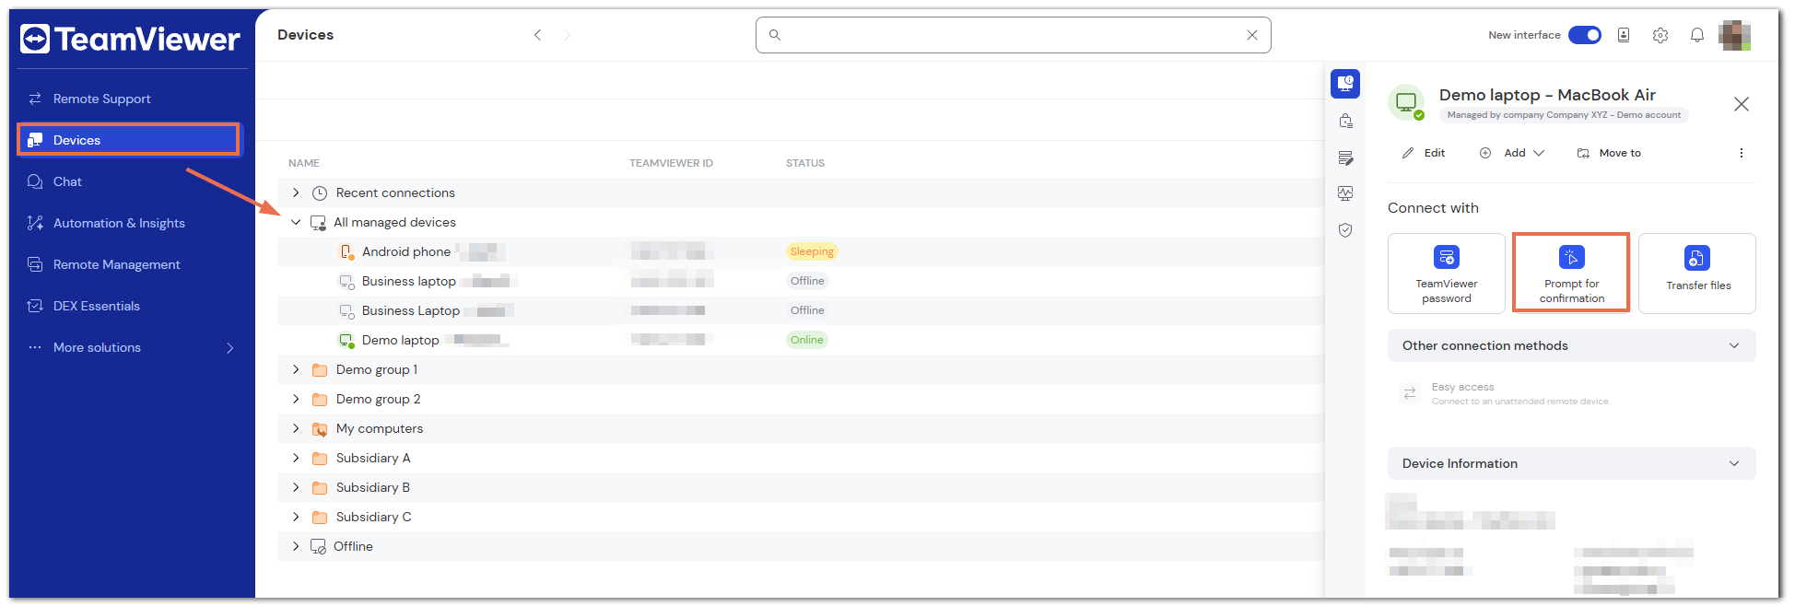
Task: Expand My computers folder
Action: (x=296, y=428)
